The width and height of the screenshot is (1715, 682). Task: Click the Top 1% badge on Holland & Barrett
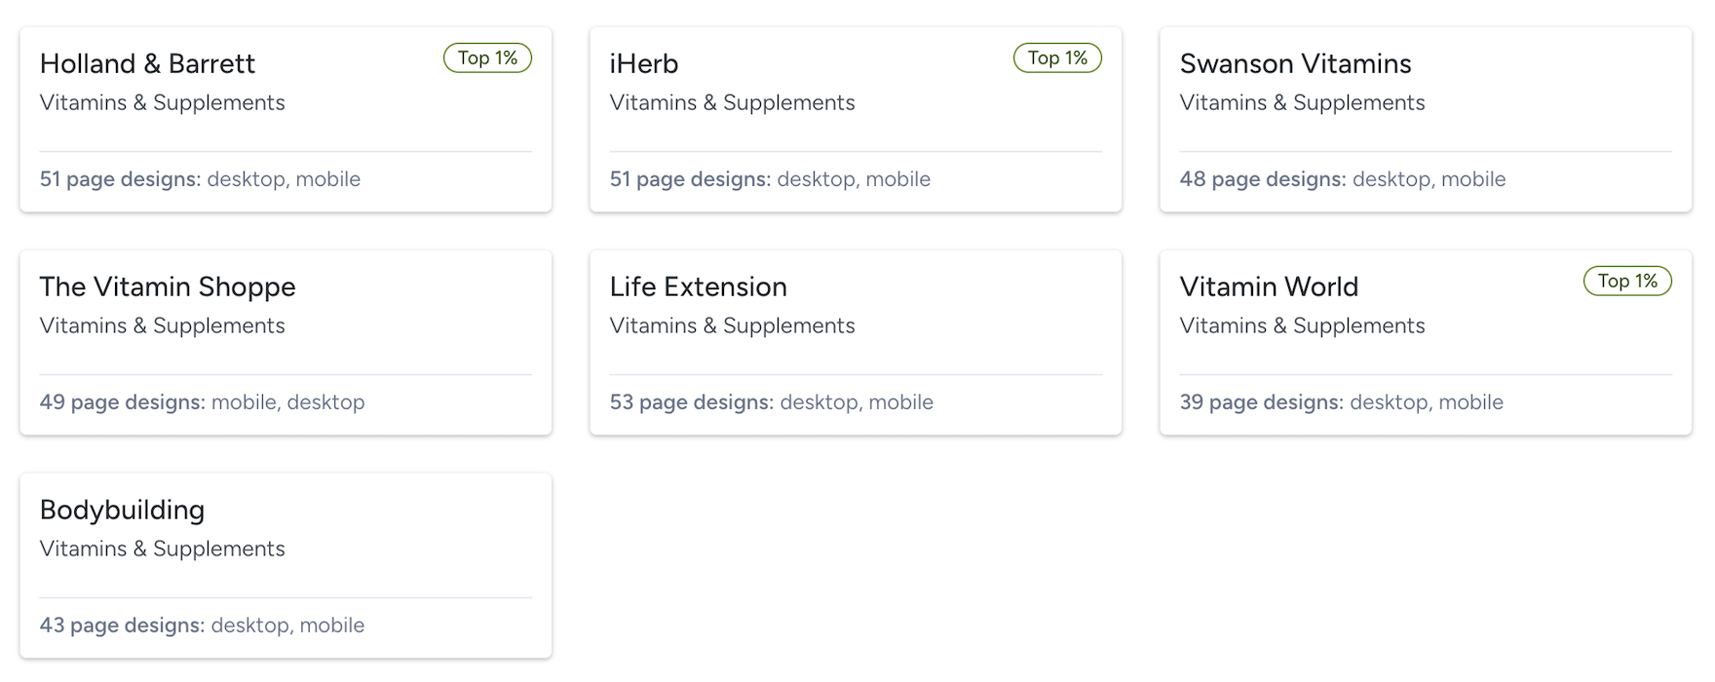487,58
